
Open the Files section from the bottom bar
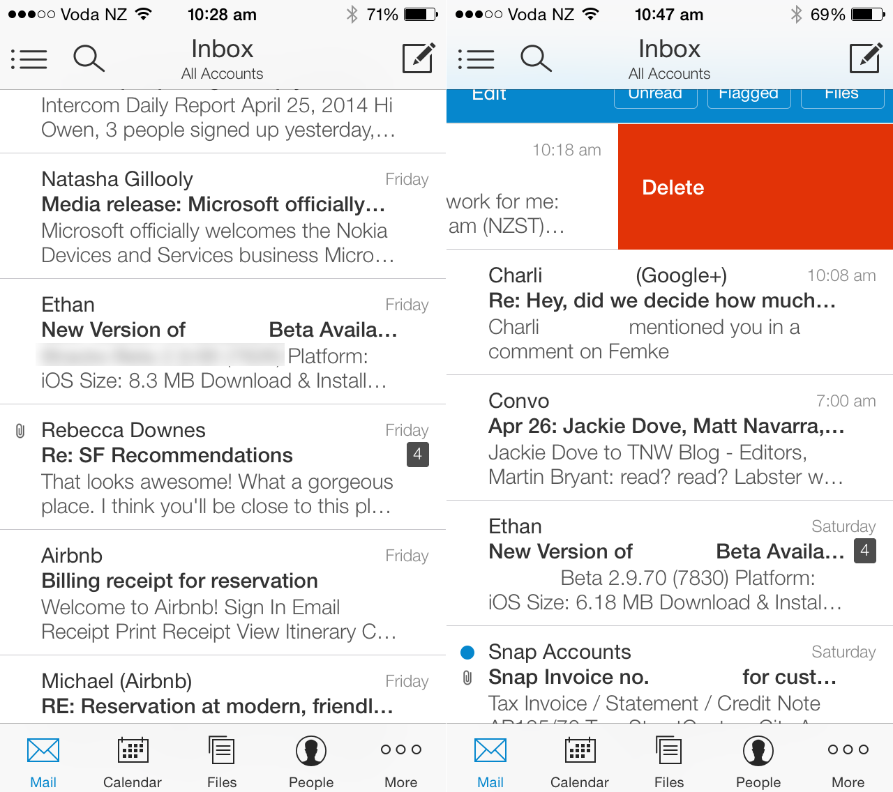click(221, 760)
